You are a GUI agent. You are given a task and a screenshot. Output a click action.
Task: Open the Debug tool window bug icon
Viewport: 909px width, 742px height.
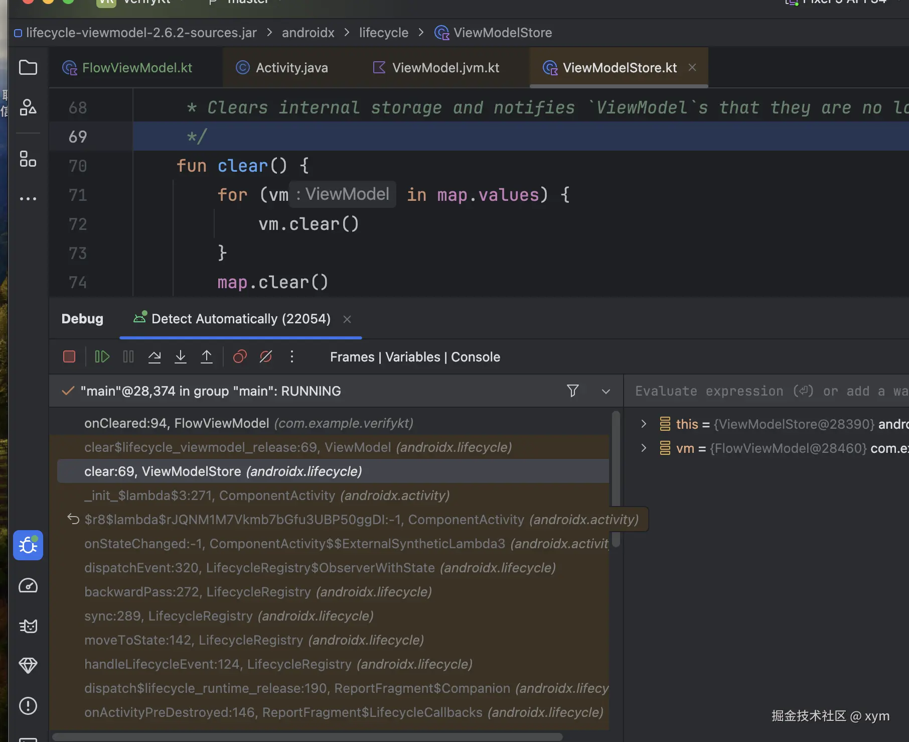28,545
